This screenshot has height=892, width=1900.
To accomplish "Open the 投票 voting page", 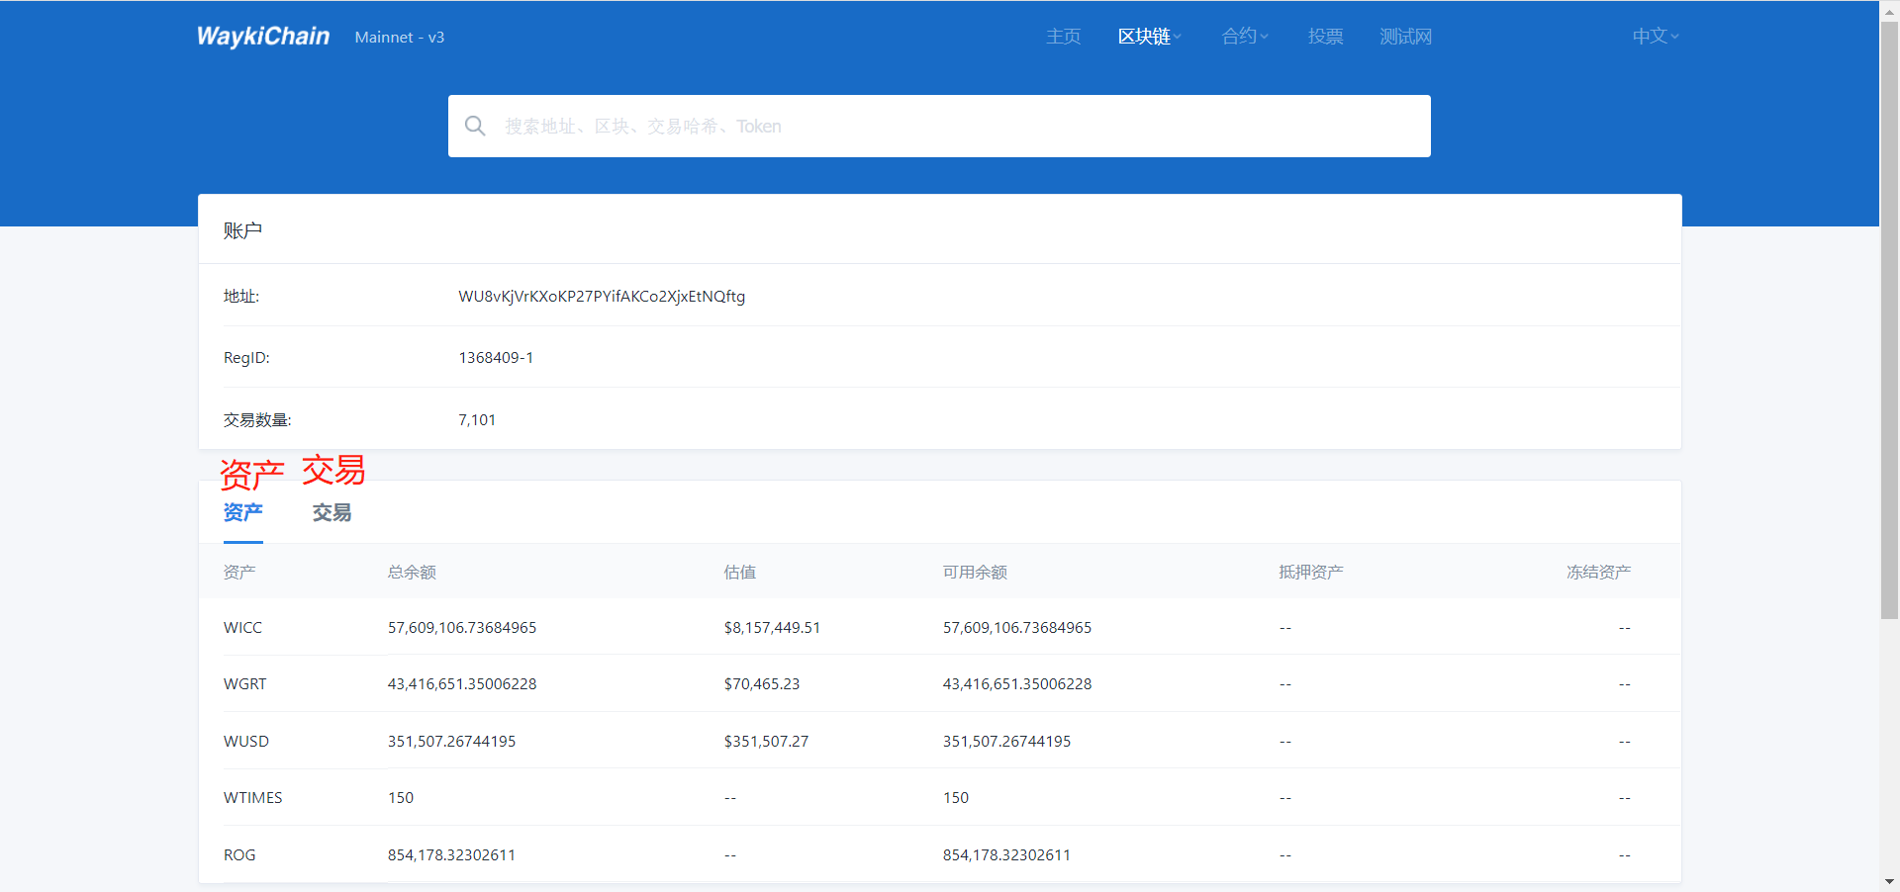I will point(1325,37).
